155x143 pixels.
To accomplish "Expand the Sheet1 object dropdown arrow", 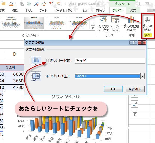I will coord(142,76).
